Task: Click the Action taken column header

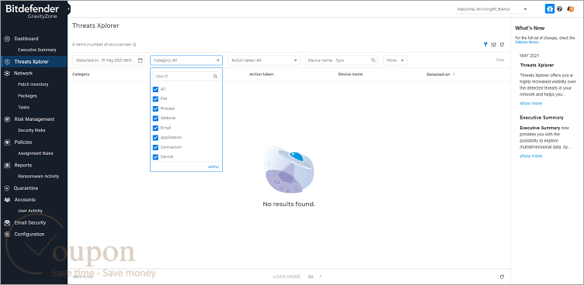Action: 262,74
